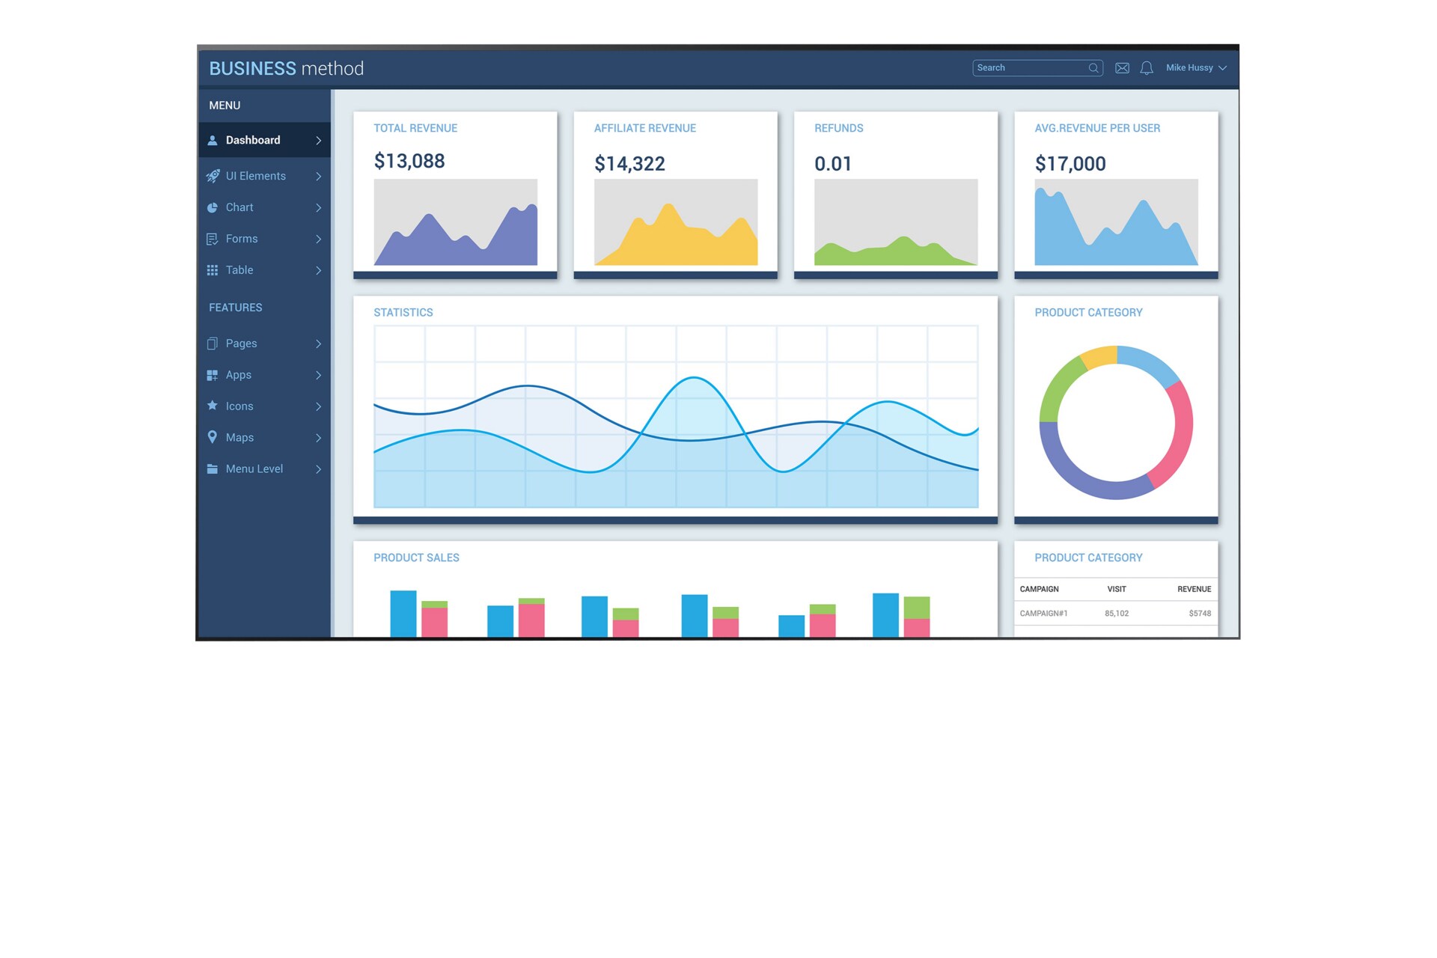This screenshot has height=958, width=1437.
Task: Click the Pages document icon
Action: pos(213,344)
